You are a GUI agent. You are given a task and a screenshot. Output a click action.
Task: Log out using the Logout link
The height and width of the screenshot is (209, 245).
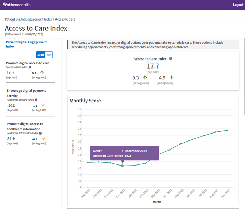click(x=238, y=5)
